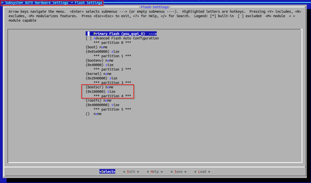Image resolution: width=311 pixels, height=183 pixels.
Task: Select the (0x40000000) size entry
Action: tap(102, 105)
